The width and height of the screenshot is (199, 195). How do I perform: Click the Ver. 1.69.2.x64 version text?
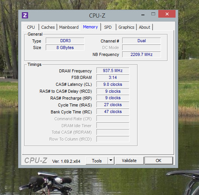click(66, 161)
